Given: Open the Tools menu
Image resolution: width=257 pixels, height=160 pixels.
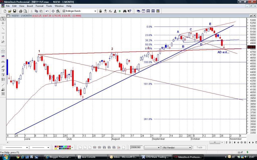Looking at the screenshot, I should 49,6.
